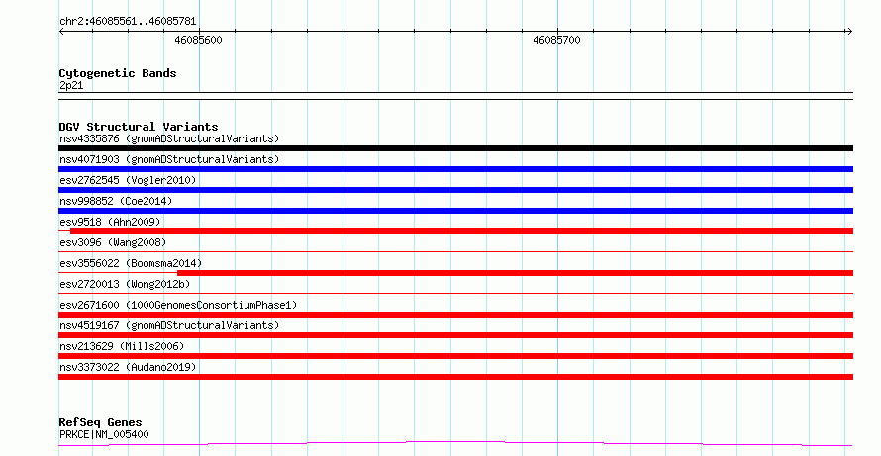Screen dimensions: 881x456
Task: Click the left scroll arrow on ruler
Action: click(61, 32)
